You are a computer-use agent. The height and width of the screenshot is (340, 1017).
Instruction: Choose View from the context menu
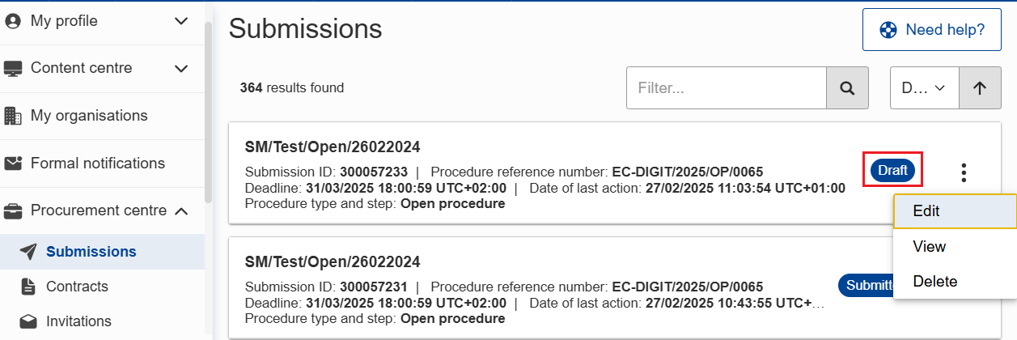pyautogui.click(x=929, y=247)
